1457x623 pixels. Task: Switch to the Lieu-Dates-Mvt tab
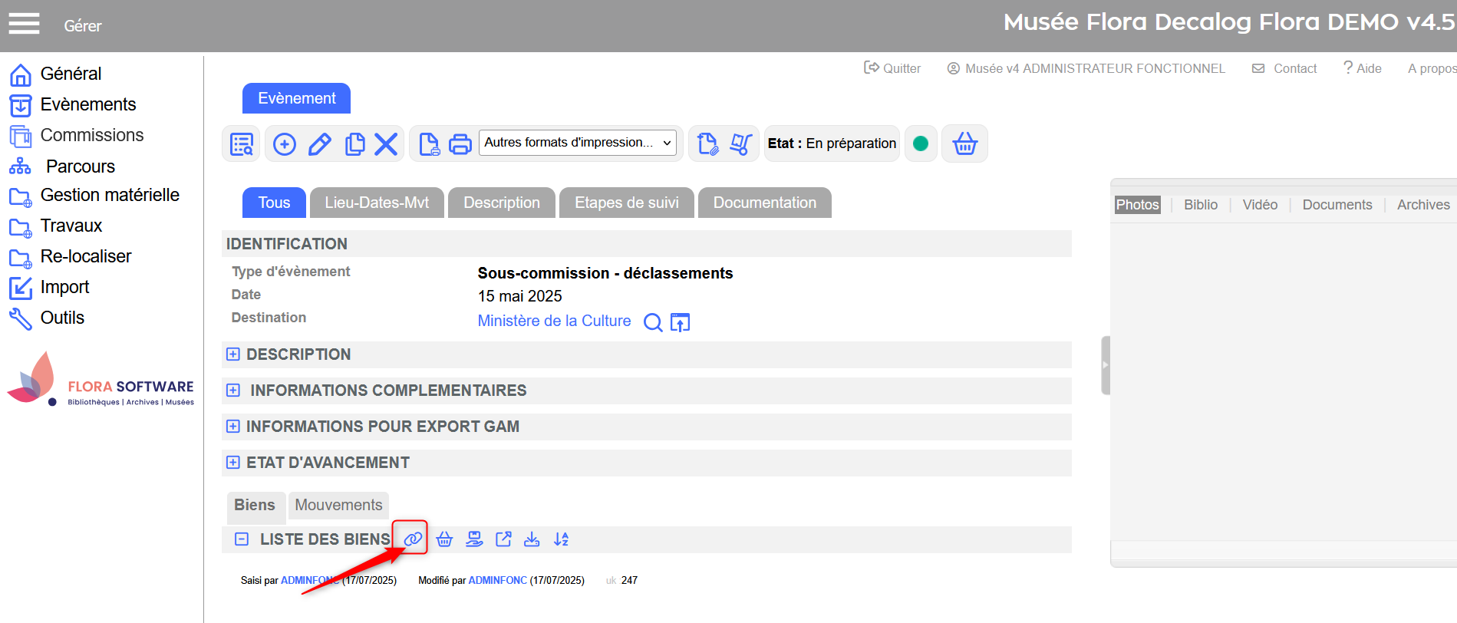click(377, 203)
